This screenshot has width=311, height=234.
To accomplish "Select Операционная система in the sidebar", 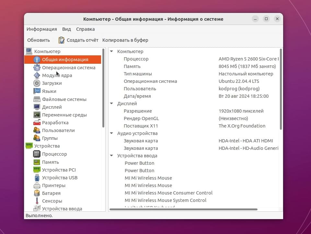I will (69, 68).
